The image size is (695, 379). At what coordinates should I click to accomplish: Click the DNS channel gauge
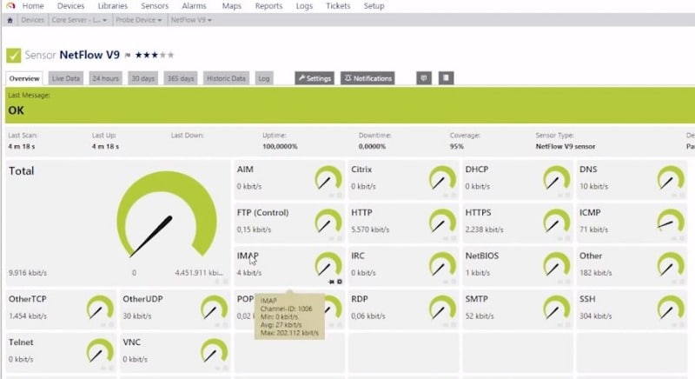tap(671, 178)
